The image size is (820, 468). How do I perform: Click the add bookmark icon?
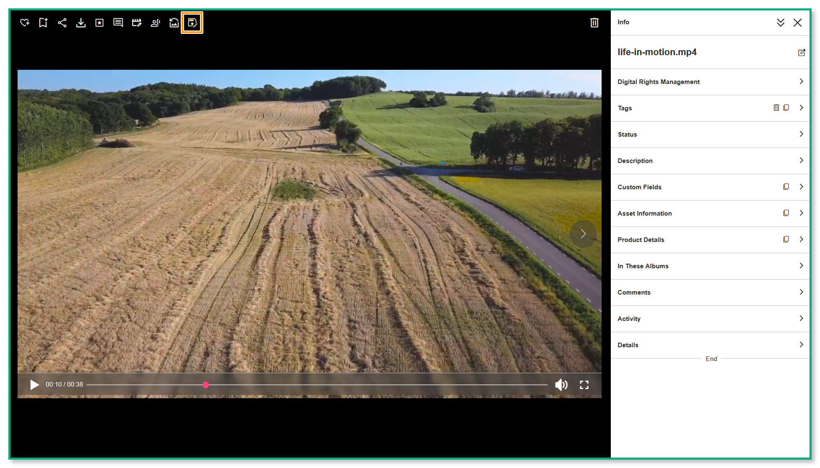[43, 23]
